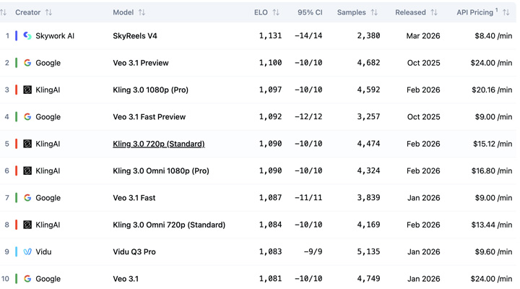
Task: Sort by Samples using its sort arrows
Action: [x=374, y=12]
